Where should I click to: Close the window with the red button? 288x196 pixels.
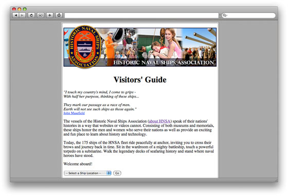14,9
